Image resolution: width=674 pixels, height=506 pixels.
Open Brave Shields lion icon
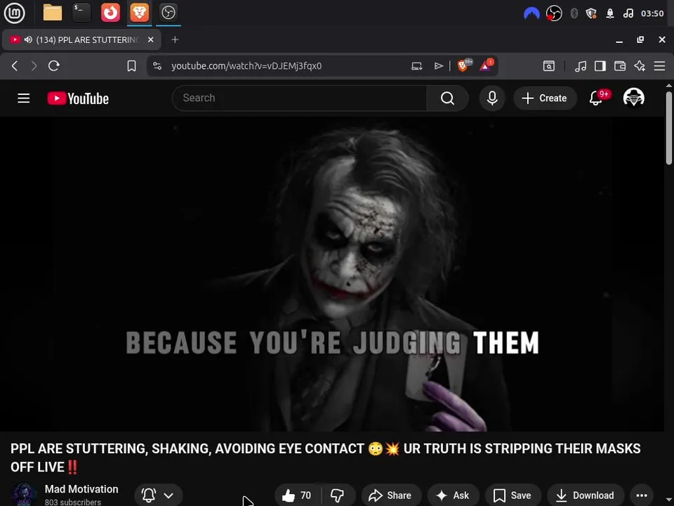463,65
